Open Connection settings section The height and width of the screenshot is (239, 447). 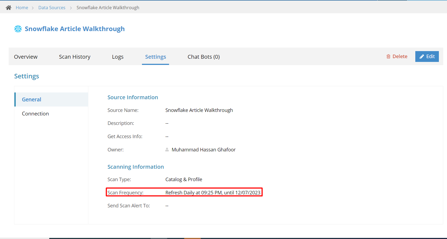coord(51,114)
